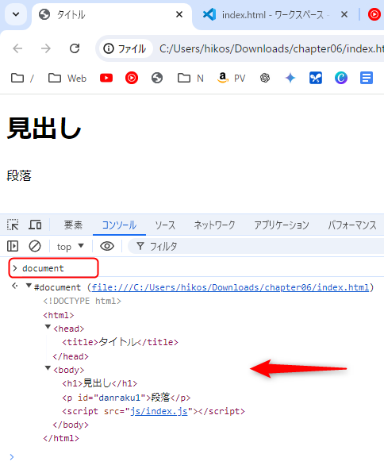The image size is (384, 469).
Task: Click the フィルタ console filter field
Action: [255, 247]
